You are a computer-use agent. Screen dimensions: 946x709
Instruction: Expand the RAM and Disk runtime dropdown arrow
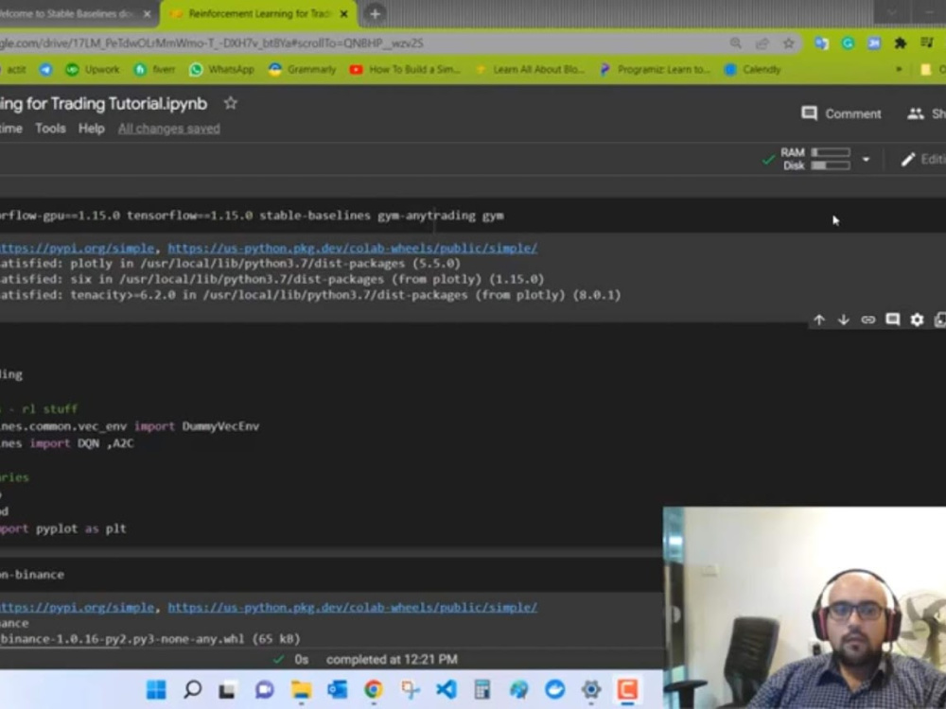(866, 159)
